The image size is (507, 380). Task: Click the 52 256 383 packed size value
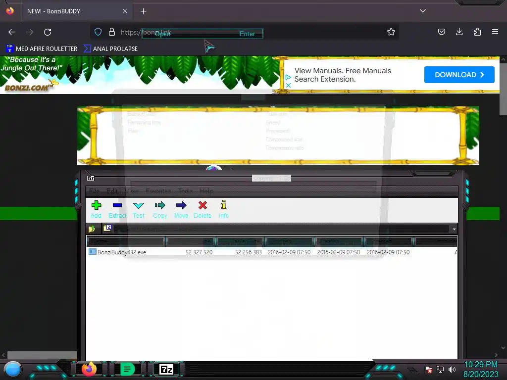point(249,252)
